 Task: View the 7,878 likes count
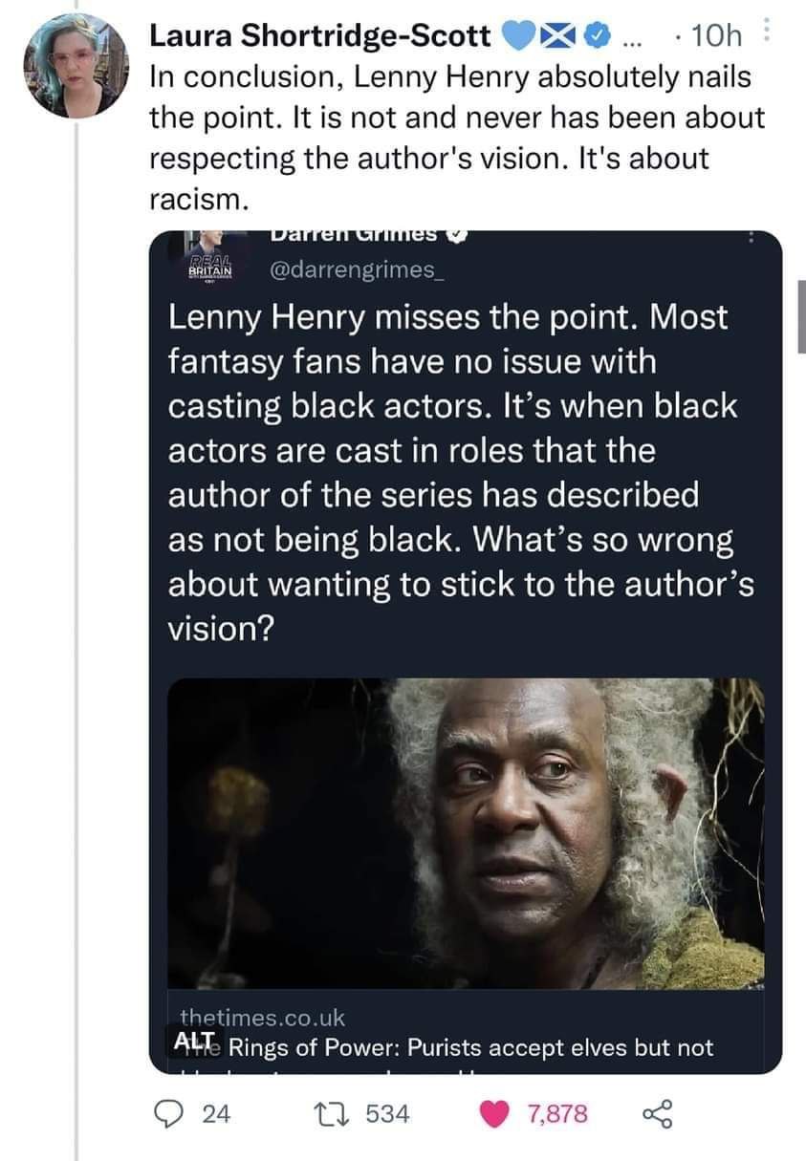pyautogui.click(x=559, y=1113)
